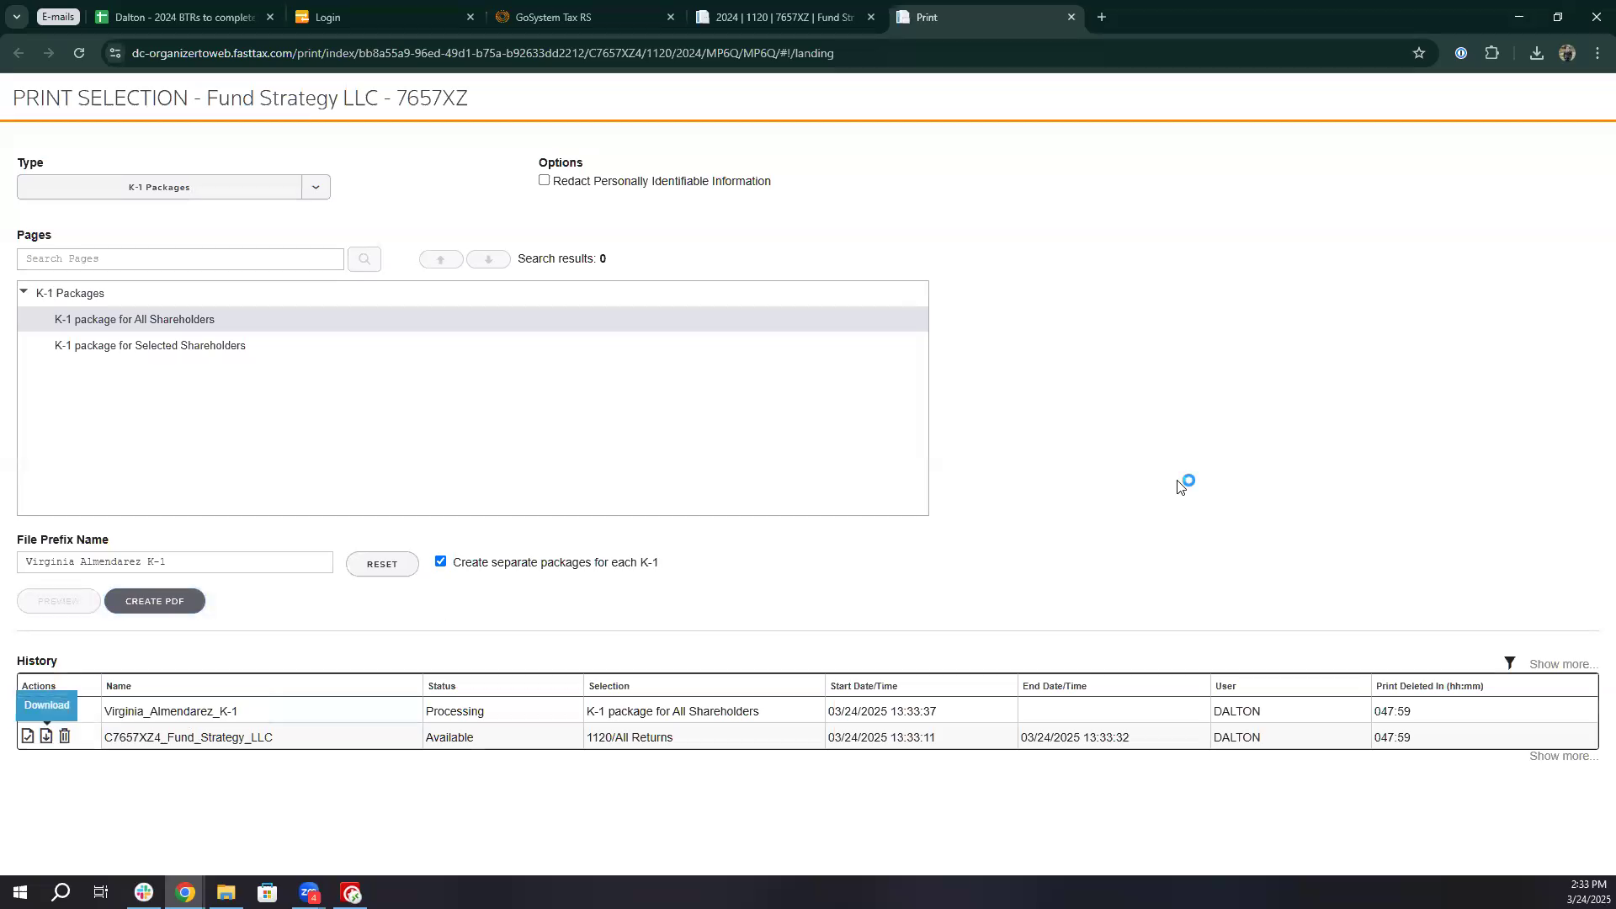Viewport: 1616px width, 909px height.
Task: Bookmark this page with the star icon
Action: pyautogui.click(x=1419, y=53)
